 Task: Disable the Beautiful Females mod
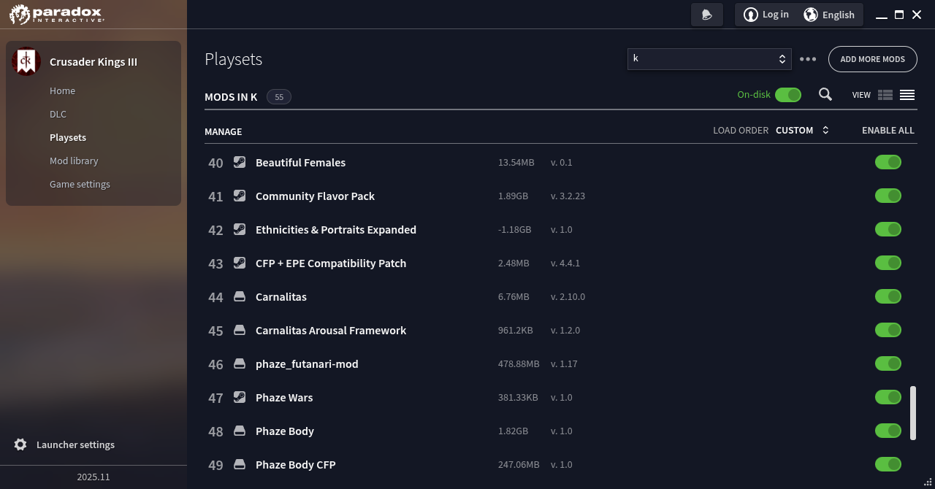point(888,162)
